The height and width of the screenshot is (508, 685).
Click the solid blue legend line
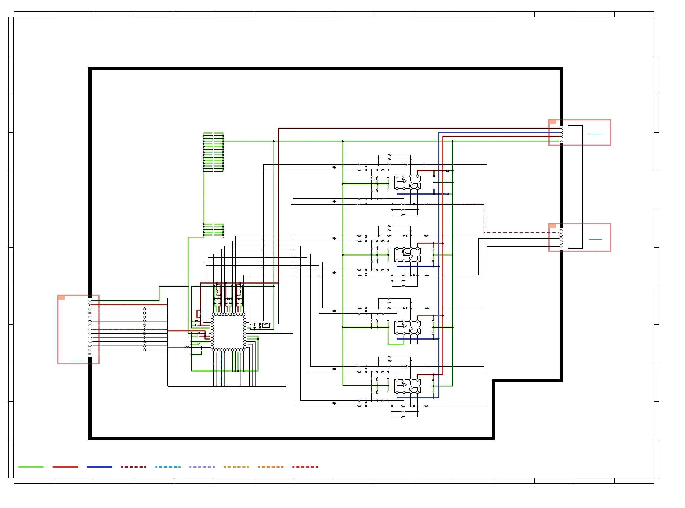click(x=99, y=467)
